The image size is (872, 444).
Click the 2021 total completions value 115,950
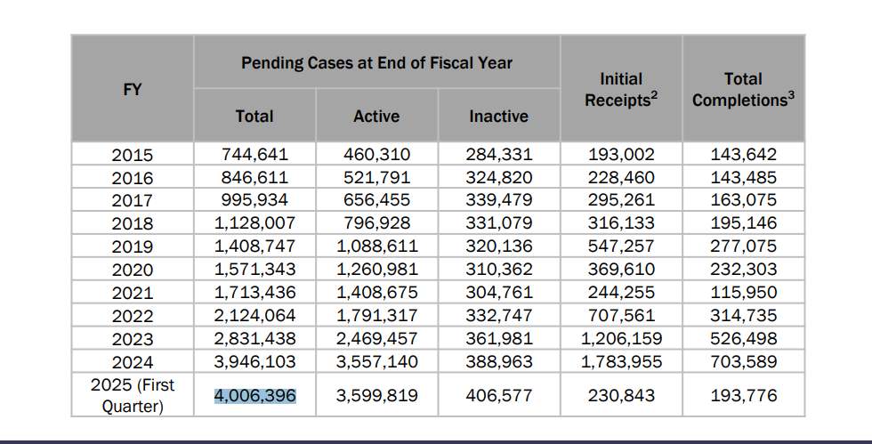(743, 293)
